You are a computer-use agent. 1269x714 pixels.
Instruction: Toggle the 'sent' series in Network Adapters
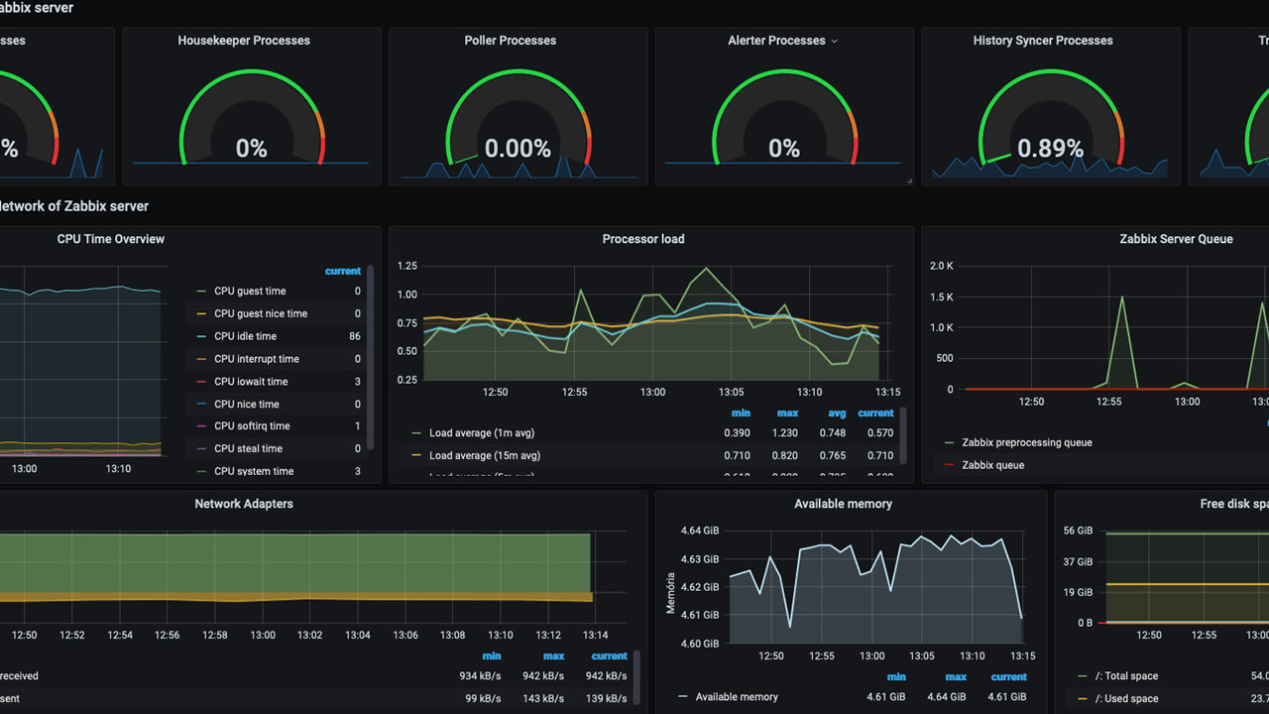click(9, 698)
